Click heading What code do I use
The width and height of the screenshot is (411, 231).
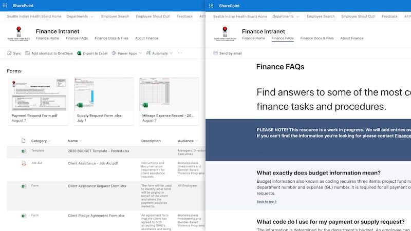tap(330, 222)
